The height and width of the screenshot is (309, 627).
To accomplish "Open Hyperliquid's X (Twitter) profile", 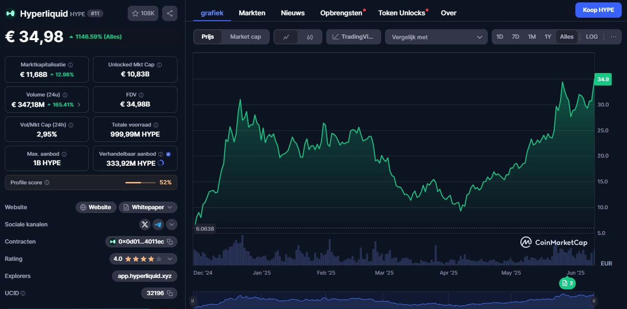I will [x=144, y=224].
